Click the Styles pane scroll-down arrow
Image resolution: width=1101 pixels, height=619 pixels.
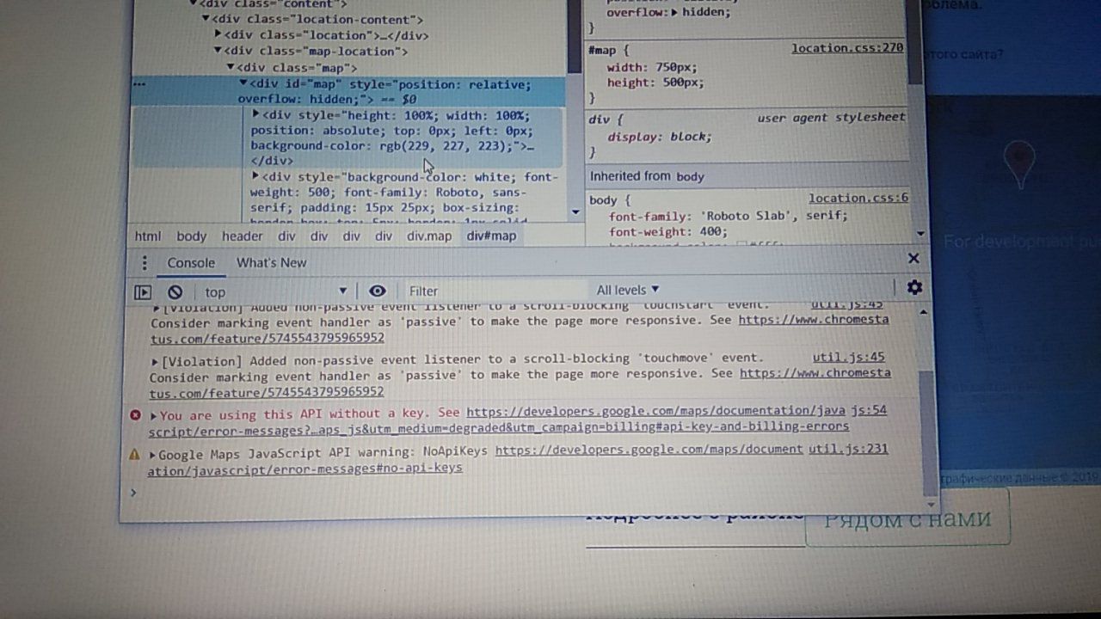[920, 233]
